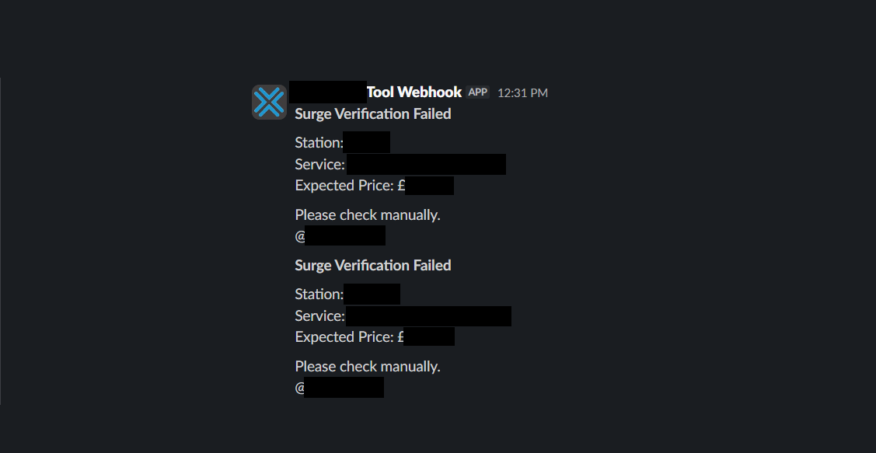Click the redacted service value in second alert

point(428,316)
